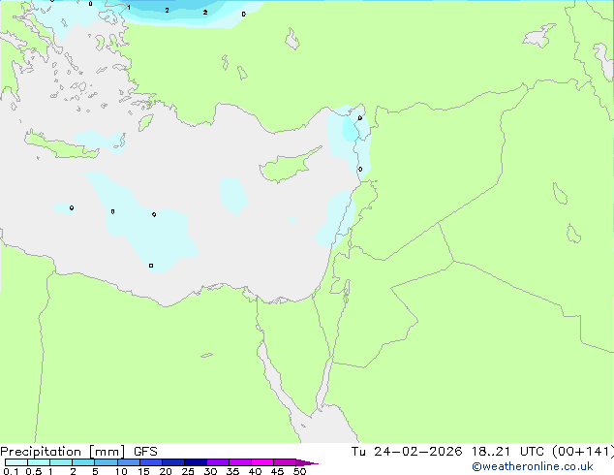Click the legend swatch between 0.1 and 0.5
614x475 pixels.
pos(16,462)
